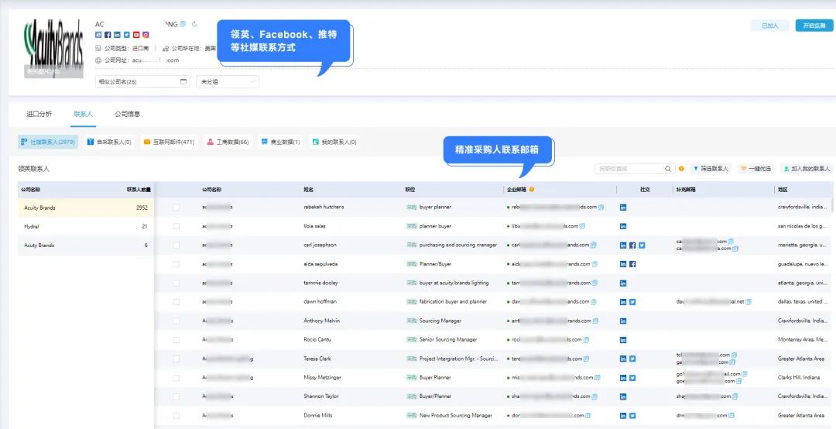
Task: Select the checkbox in Anthony Melvin's row
Action: click(176, 321)
